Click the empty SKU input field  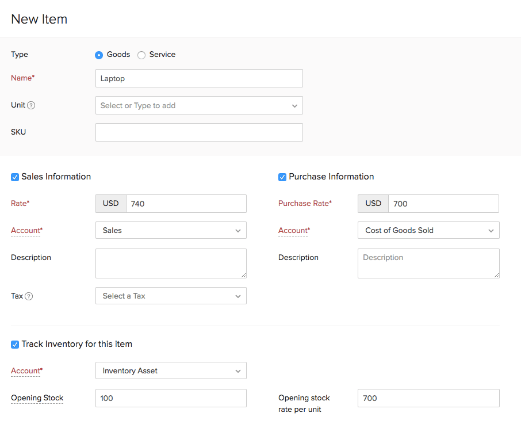coord(199,132)
